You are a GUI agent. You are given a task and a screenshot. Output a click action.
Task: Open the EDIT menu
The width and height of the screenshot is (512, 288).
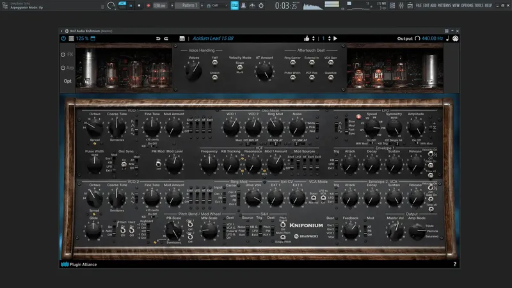tap(426, 6)
